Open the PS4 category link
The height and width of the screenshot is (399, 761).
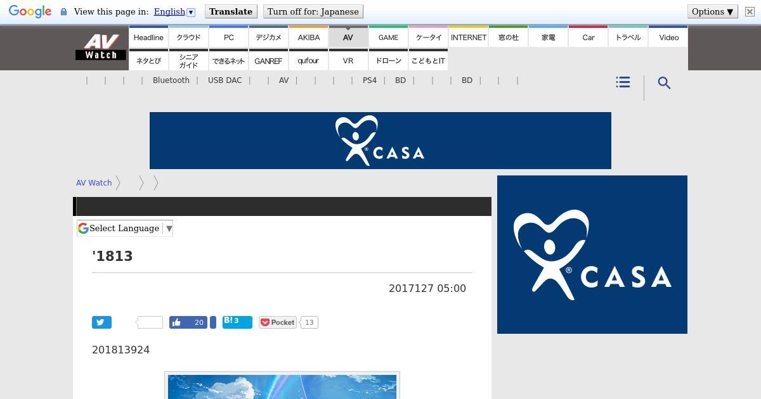[370, 80]
